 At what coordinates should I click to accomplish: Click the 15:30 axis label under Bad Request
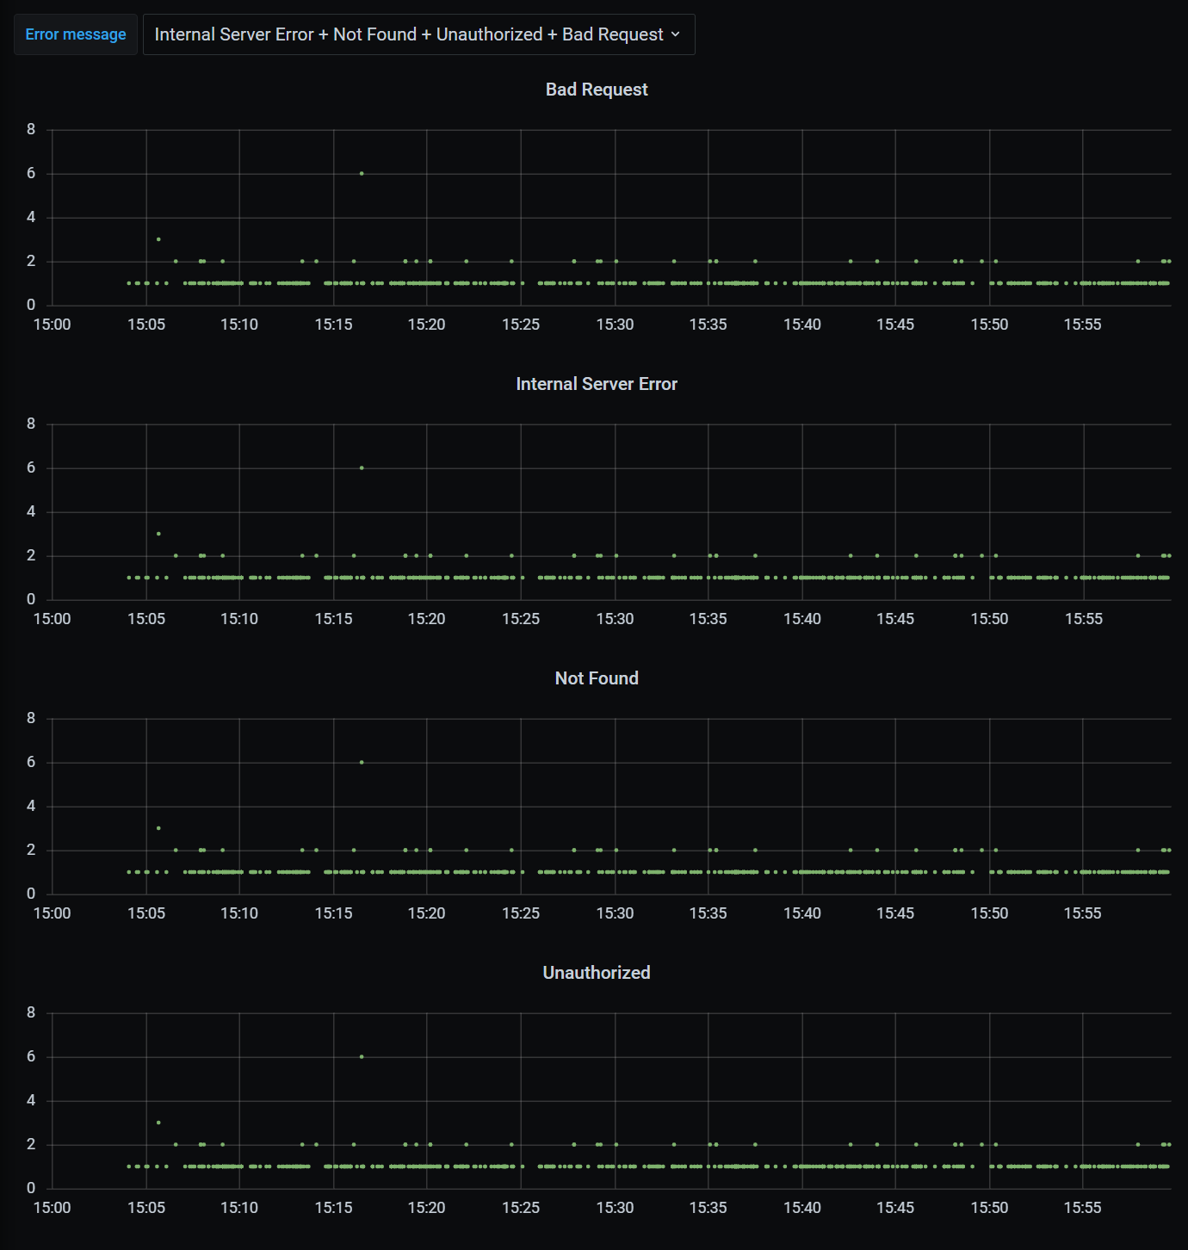[x=616, y=325]
